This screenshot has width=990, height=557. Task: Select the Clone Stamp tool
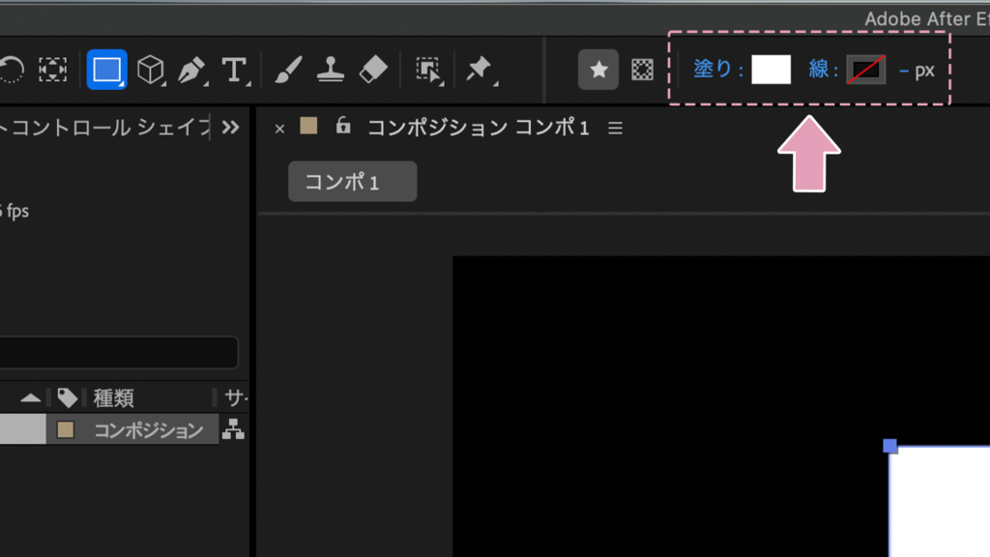331,70
